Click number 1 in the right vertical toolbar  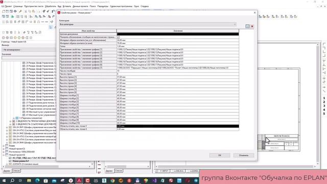click(x=324, y=98)
